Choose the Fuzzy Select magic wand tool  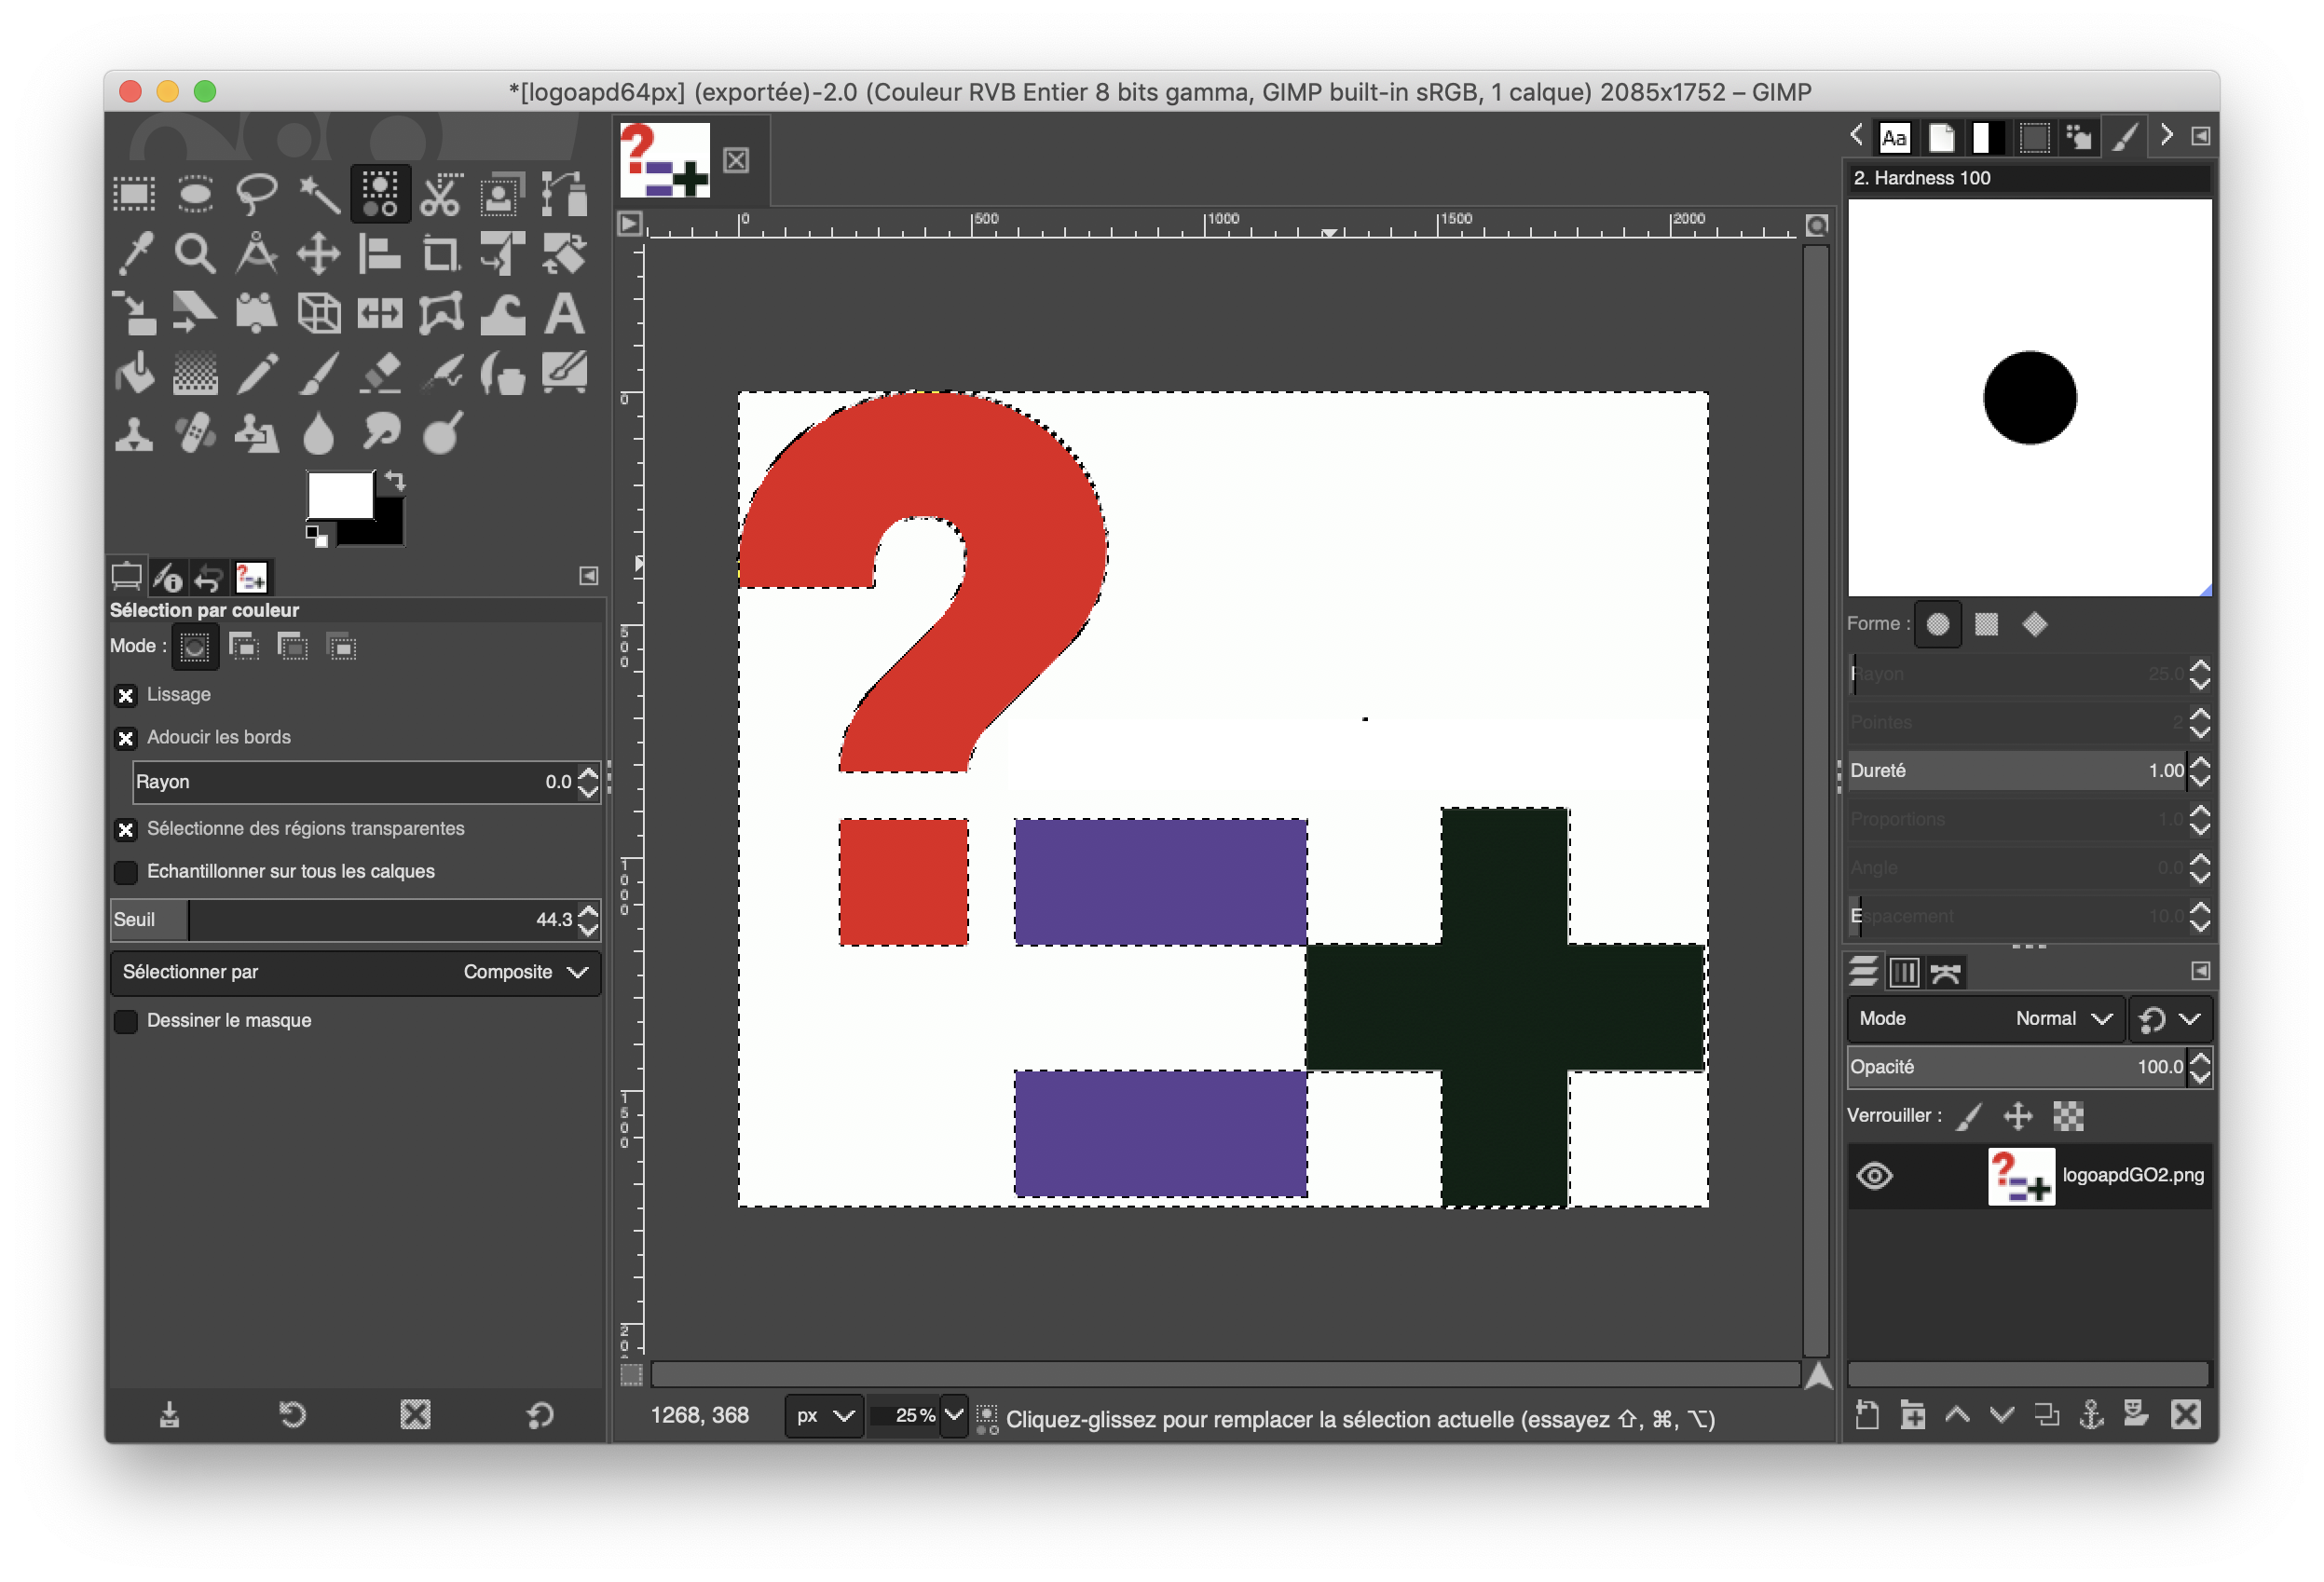click(x=319, y=194)
